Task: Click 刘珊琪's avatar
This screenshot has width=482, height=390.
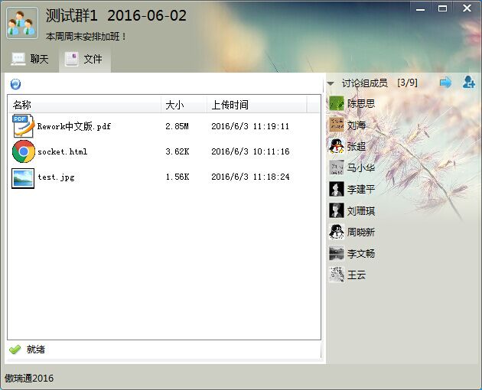Action: tap(337, 210)
